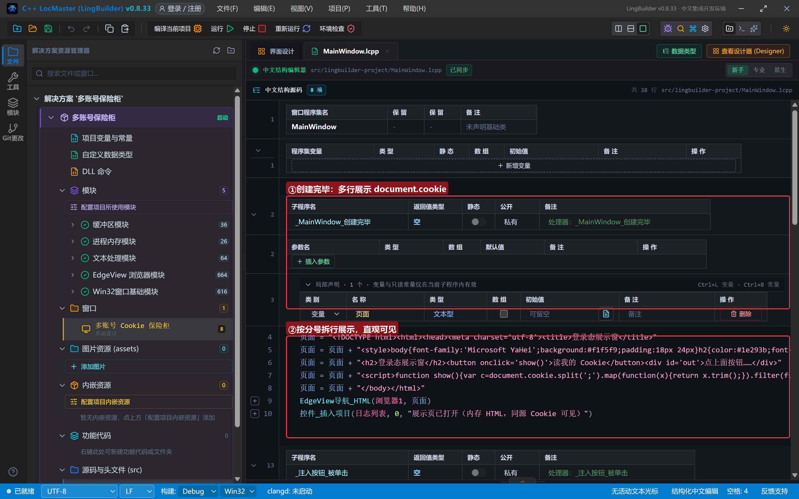Open the LF line ending dropdown
This screenshot has width=799, height=499.
[137, 491]
